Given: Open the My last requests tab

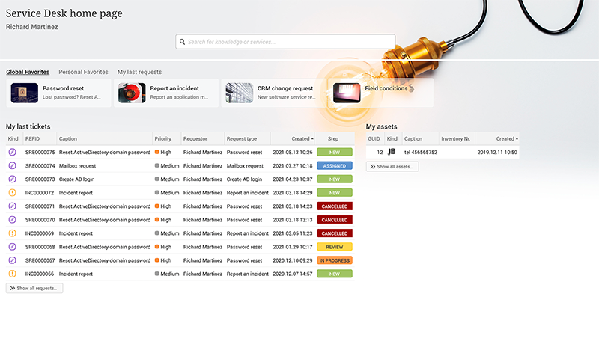Looking at the screenshot, I should [139, 72].
